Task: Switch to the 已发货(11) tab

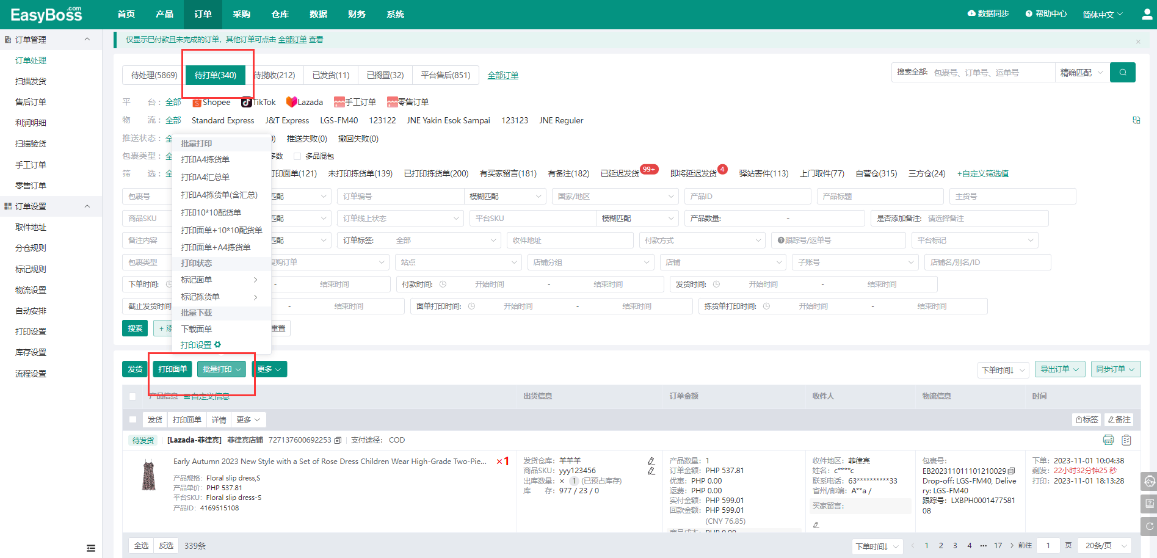Action: coord(331,75)
